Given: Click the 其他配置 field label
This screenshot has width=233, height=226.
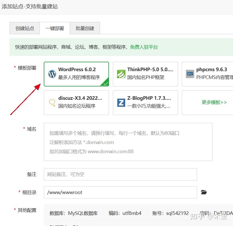Looking at the screenshot, I should pos(27,210).
